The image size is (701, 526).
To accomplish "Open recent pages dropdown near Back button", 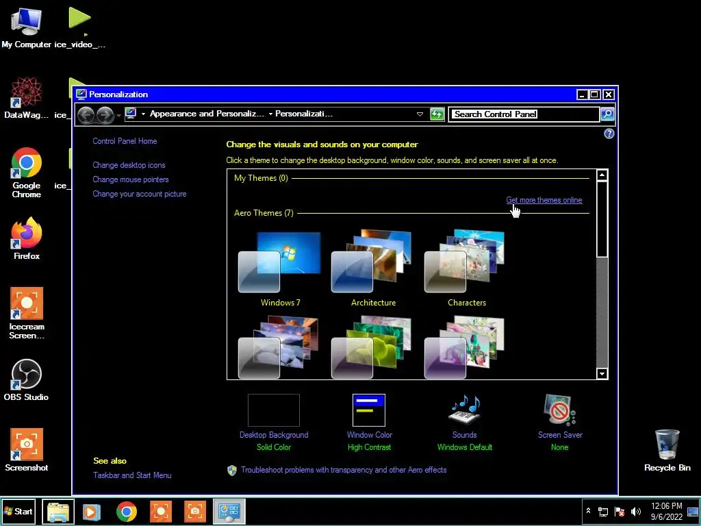I will [118, 116].
